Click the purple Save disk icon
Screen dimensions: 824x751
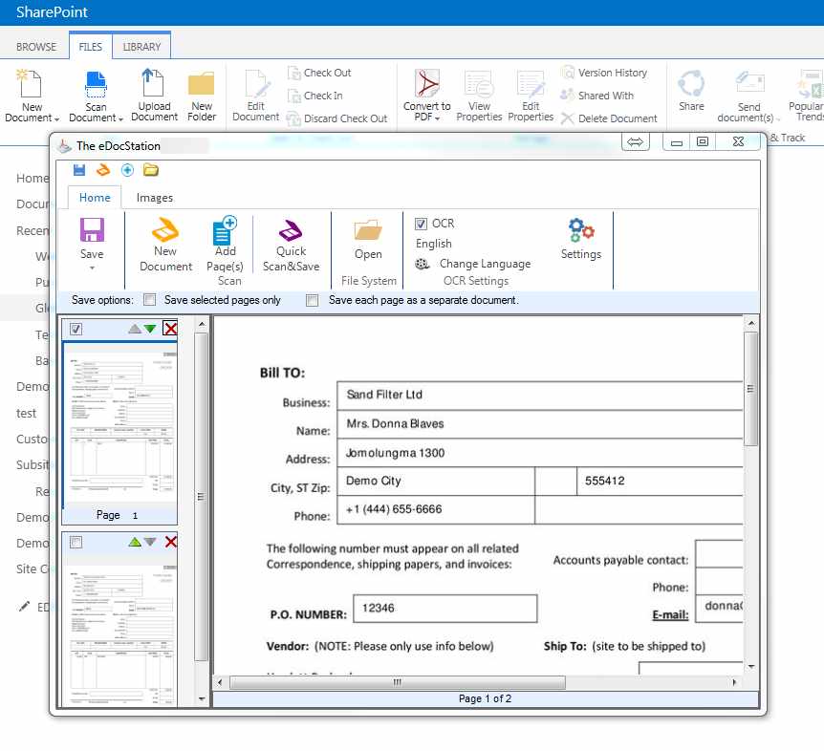[x=92, y=230]
